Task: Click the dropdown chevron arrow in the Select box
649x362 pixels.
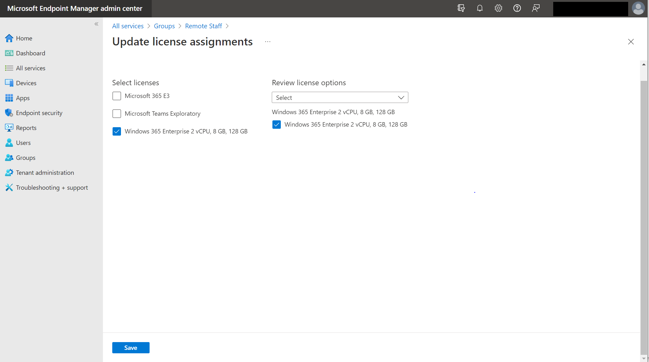Action: (x=401, y=98)
